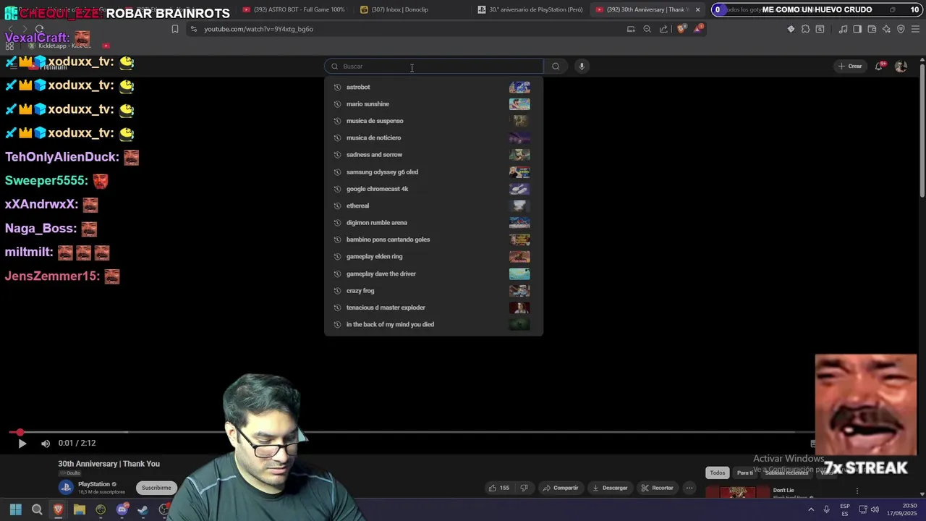The image size is (926, 521).
Task: Mute the video volume speaker icon
Action: pyautogui.click(x=46, y=444)
